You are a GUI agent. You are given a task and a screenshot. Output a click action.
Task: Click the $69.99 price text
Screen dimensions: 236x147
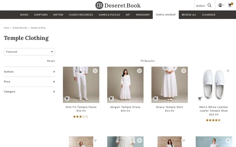pyautogui.click(x=214, y=115)
